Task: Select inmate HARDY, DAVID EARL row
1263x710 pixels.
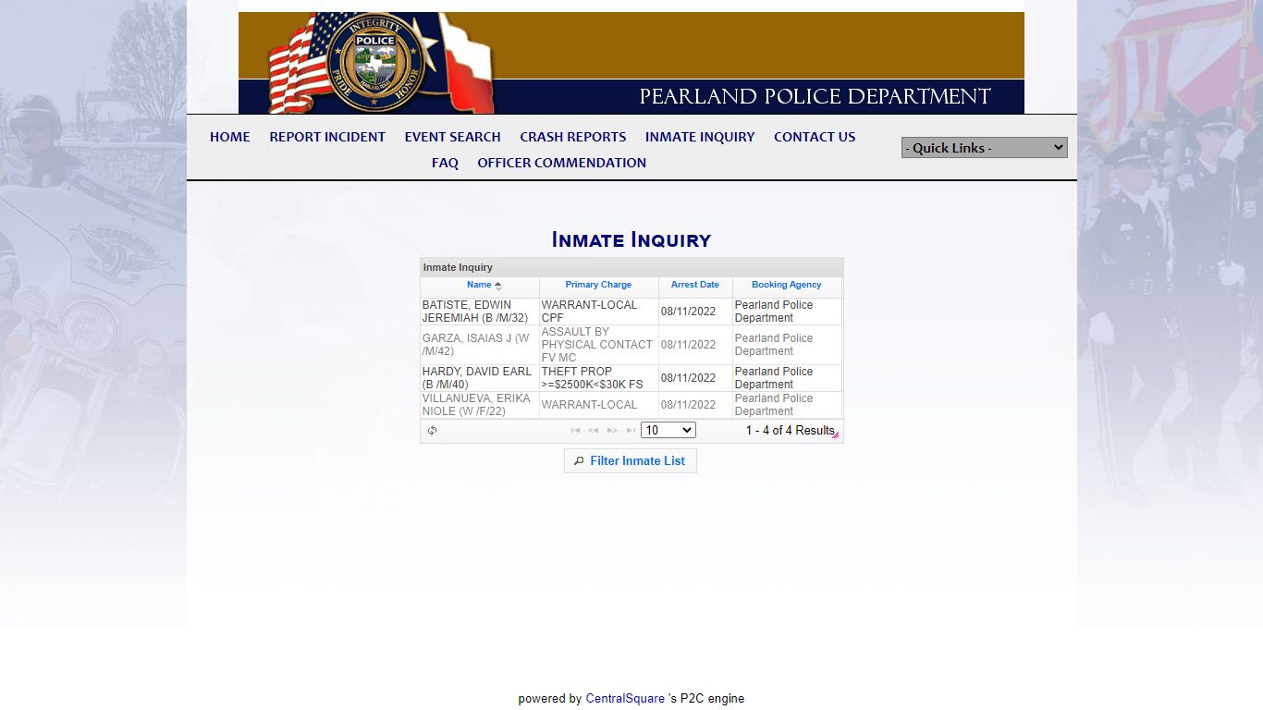Action: (631, 378)
